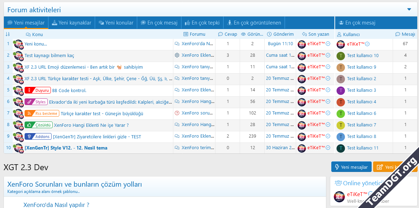Click the eTiKeT avatar under Online yöneticiler
Image resolution: width=419 pixels, height=208 pixels.
[340, 197]
